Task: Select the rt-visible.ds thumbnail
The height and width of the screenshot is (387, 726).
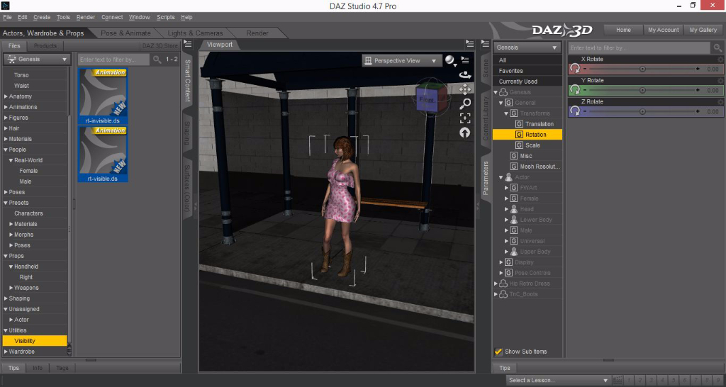Action: (x=103, y=154)
